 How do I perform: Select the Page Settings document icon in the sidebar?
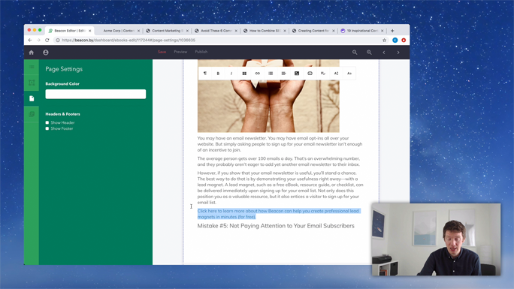coord(32,98)
